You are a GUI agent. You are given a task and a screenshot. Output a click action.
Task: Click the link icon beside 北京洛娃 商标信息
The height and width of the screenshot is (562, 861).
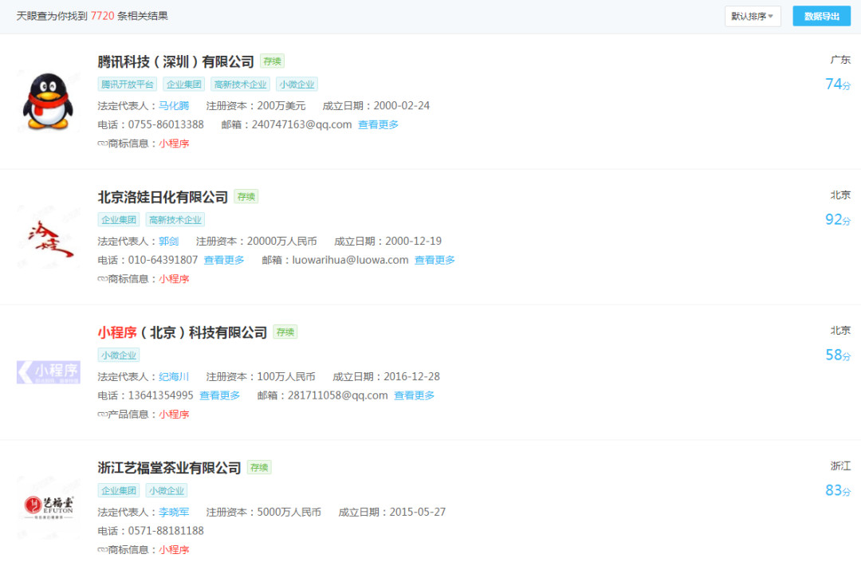[x=102, y=279]
